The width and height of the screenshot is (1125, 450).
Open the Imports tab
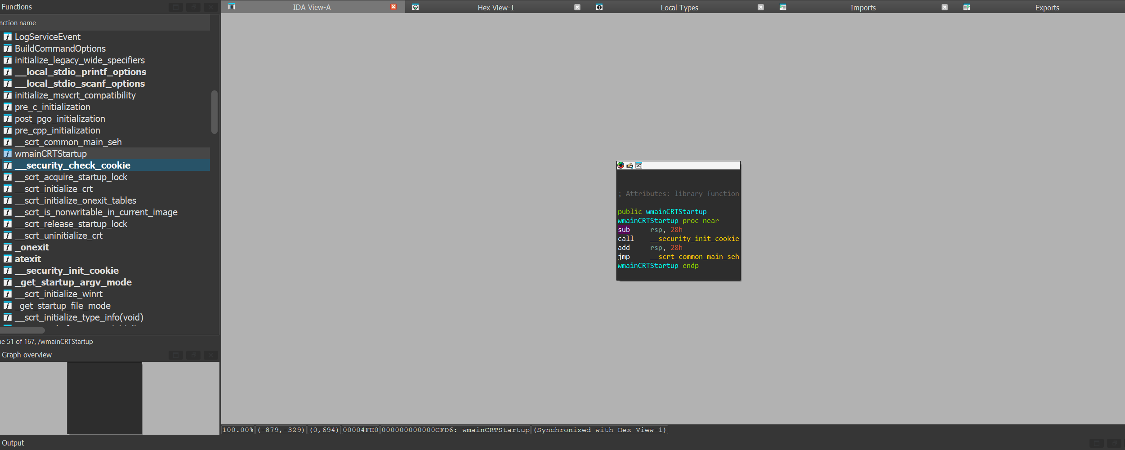tap(863, 8)
